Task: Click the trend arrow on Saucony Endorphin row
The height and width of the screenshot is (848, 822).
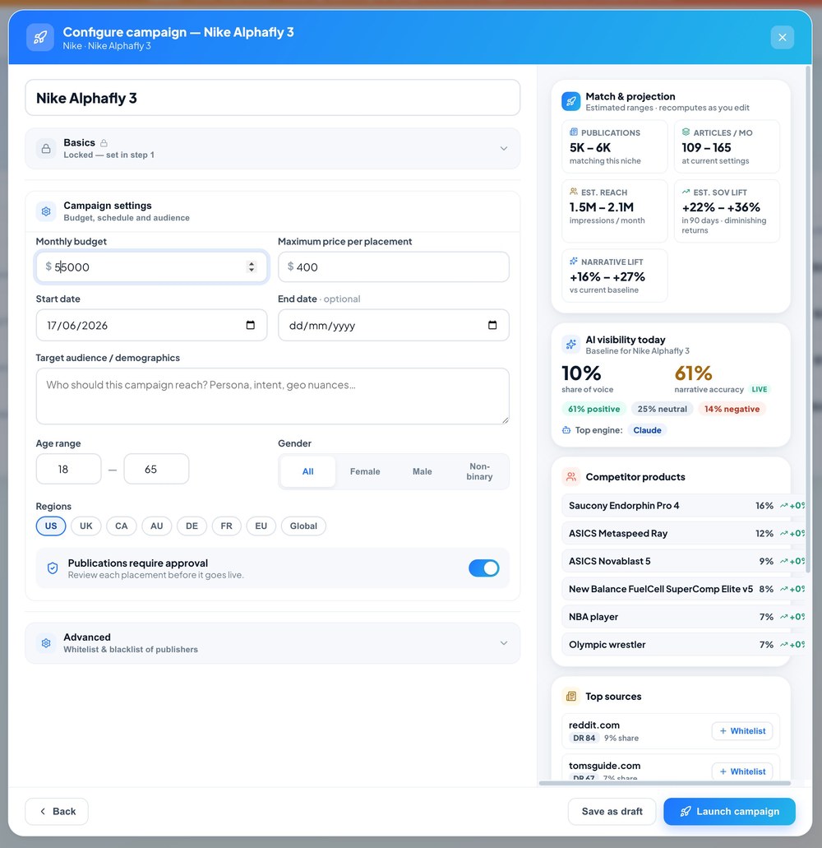Action: pyautogui.click(x=783, y=506)
